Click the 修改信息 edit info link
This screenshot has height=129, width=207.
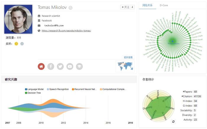(128, 57)
